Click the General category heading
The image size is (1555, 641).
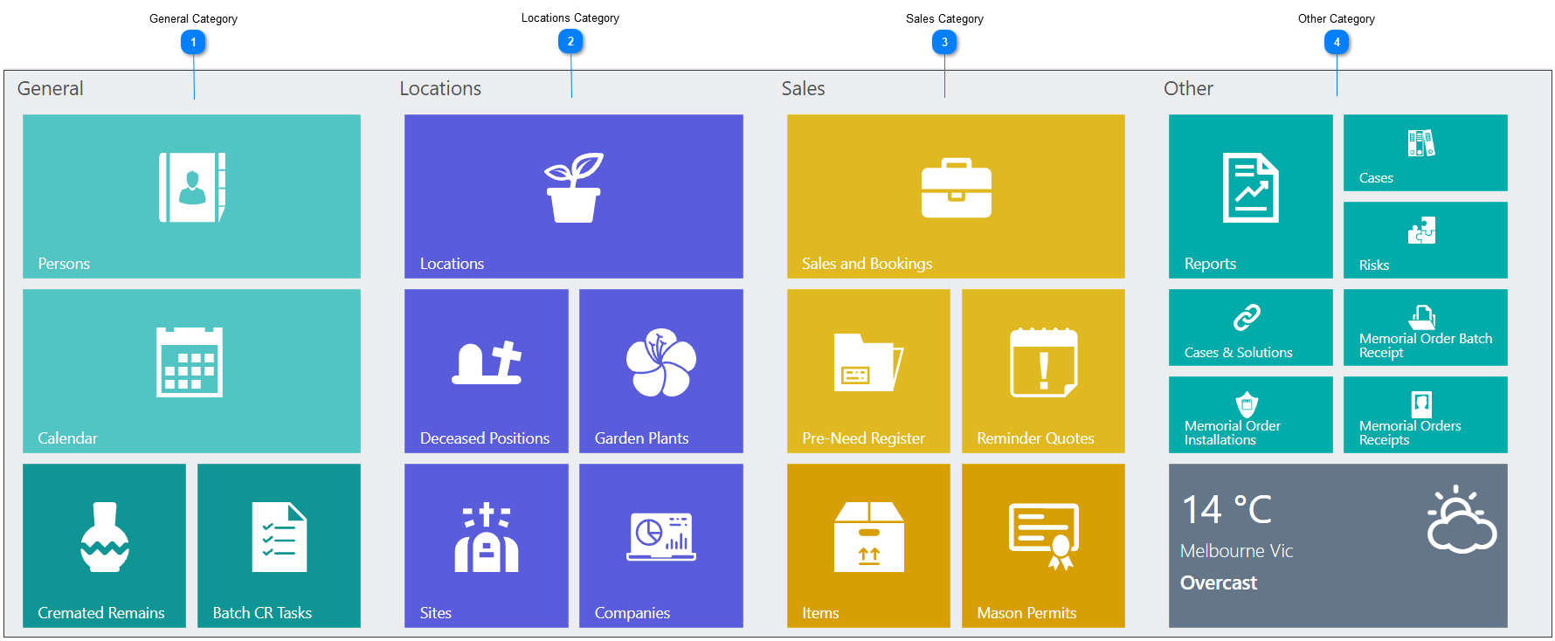point(50,88)
